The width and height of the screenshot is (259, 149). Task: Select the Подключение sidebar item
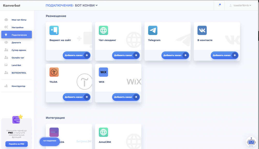[x=17, y=35]
